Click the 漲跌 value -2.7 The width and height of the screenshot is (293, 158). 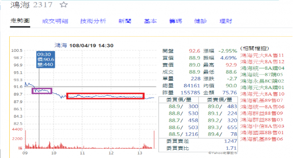tap(232, 79)
